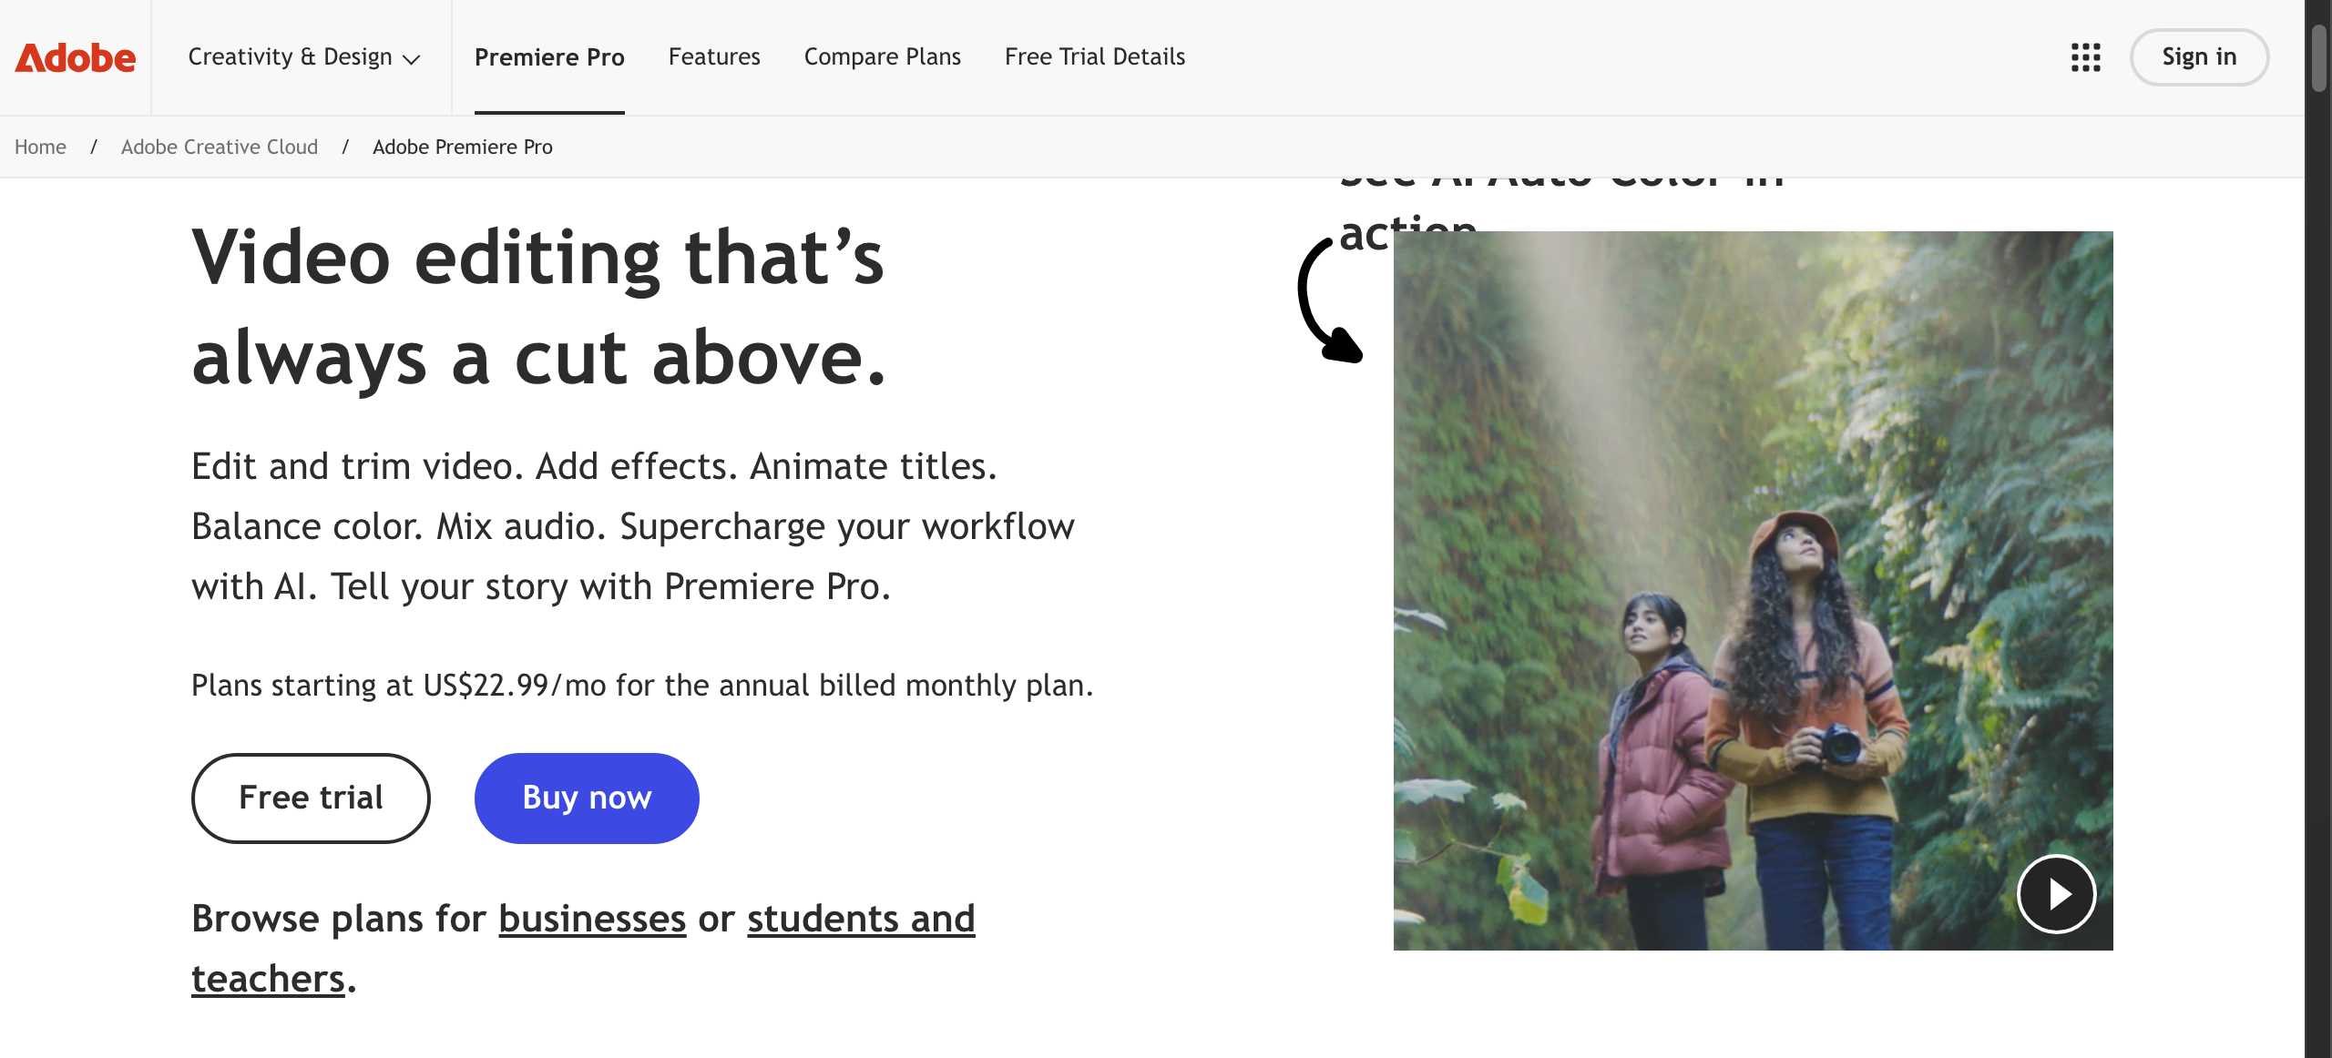2332x1058 pixels.
Task: Go to Compare Plans
Action: 882,57
